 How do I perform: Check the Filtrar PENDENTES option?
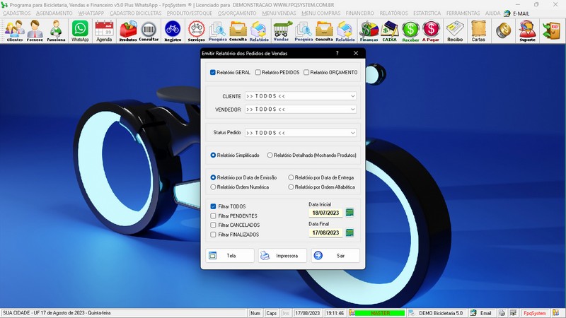[214, 216]
